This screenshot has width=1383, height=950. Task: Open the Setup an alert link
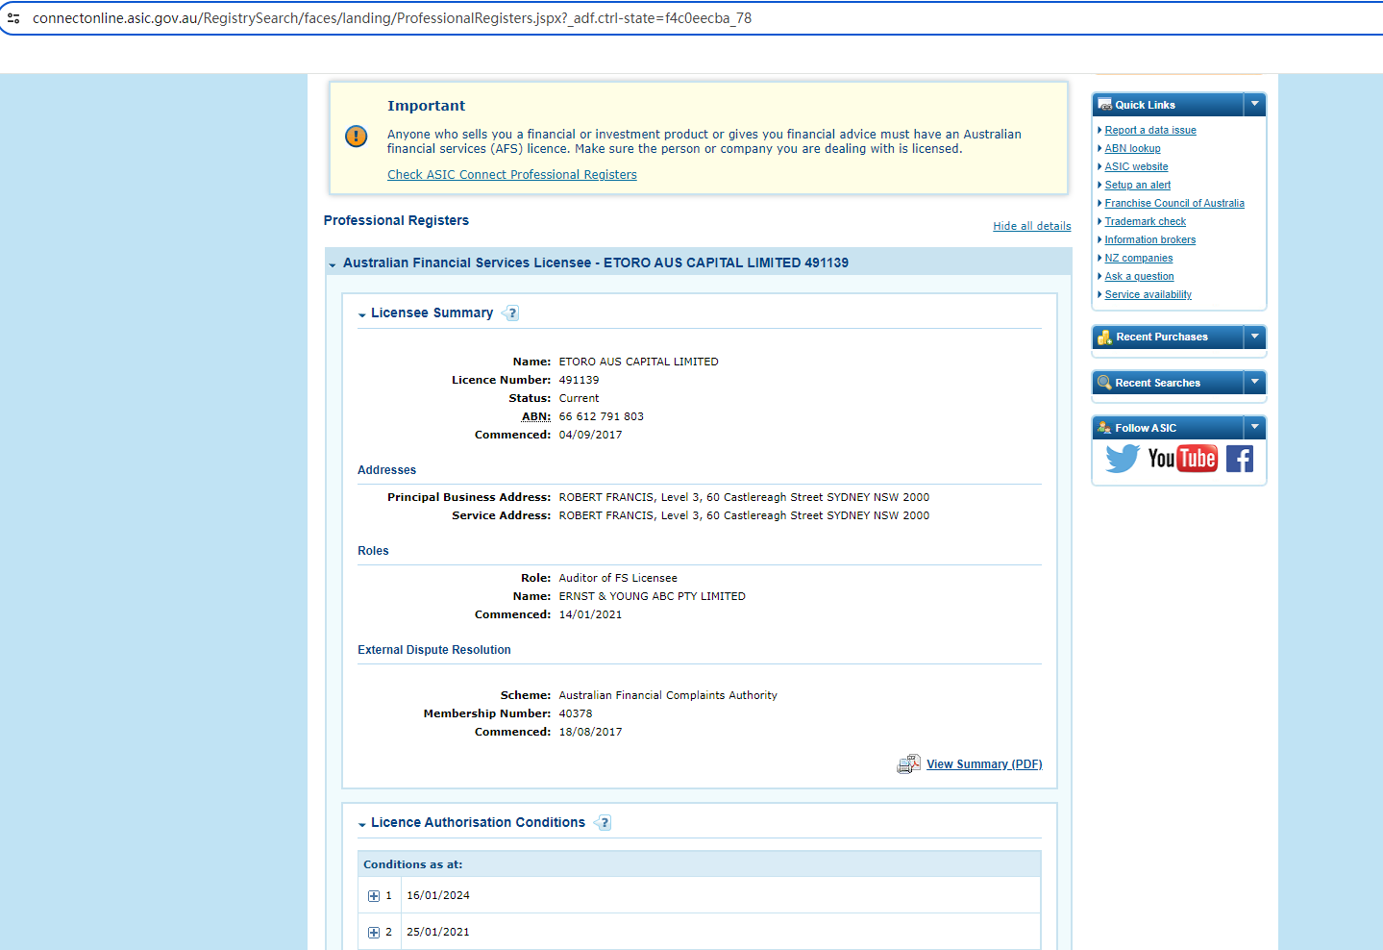(1138, 185)
